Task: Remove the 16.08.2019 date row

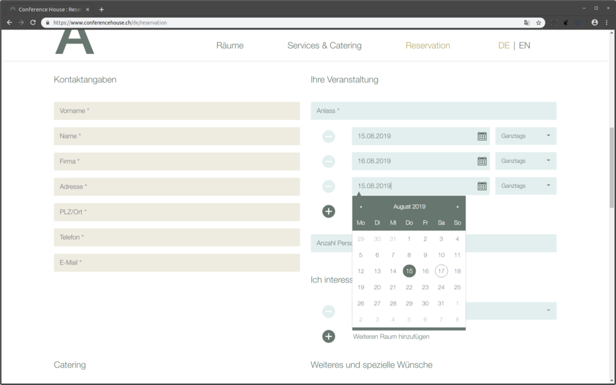Action: pyautogui.click(x=329, y=161)
